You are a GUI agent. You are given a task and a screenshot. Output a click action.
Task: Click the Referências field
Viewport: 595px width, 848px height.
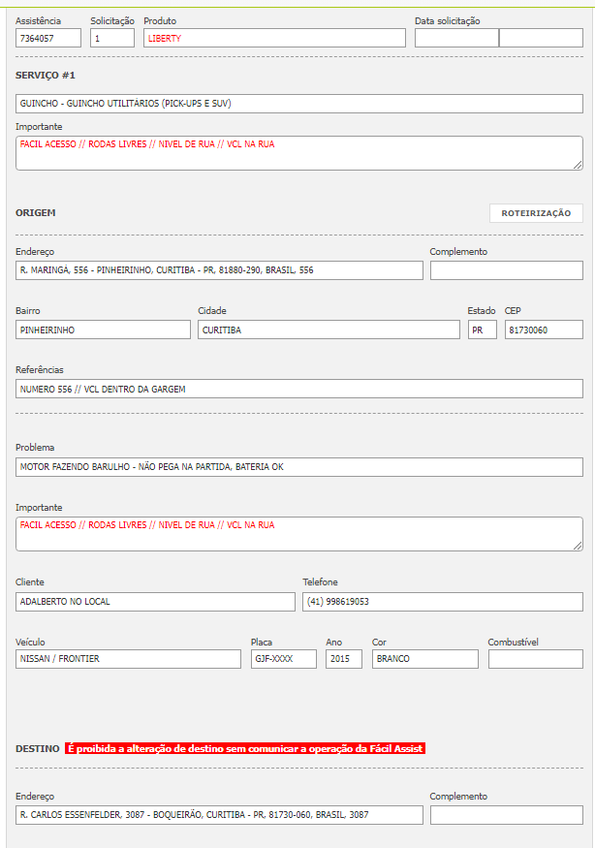[x=299, y=389]
